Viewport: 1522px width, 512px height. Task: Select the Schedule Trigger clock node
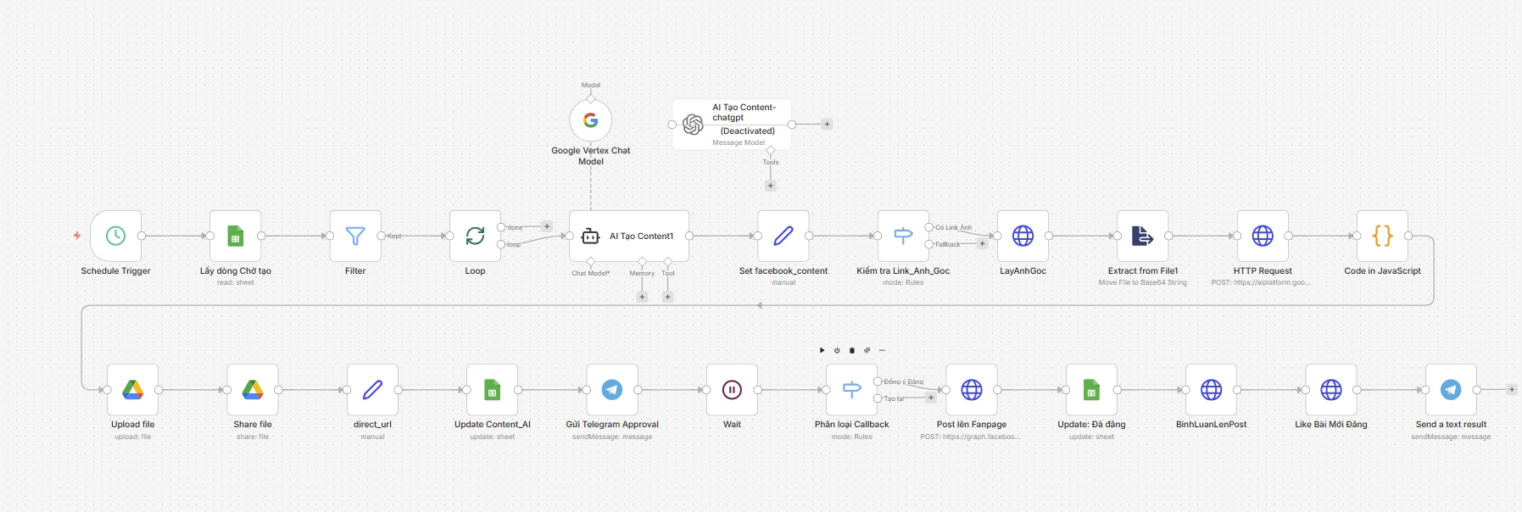[115, 236]
